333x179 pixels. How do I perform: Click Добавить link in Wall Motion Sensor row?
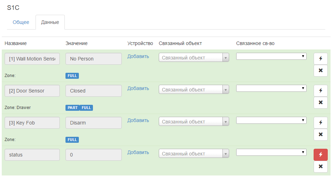point(138,56)
